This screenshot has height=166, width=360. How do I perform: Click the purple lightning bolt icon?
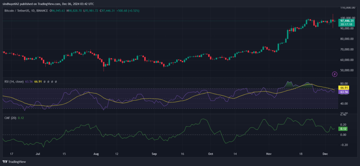[x=334, y=74]
